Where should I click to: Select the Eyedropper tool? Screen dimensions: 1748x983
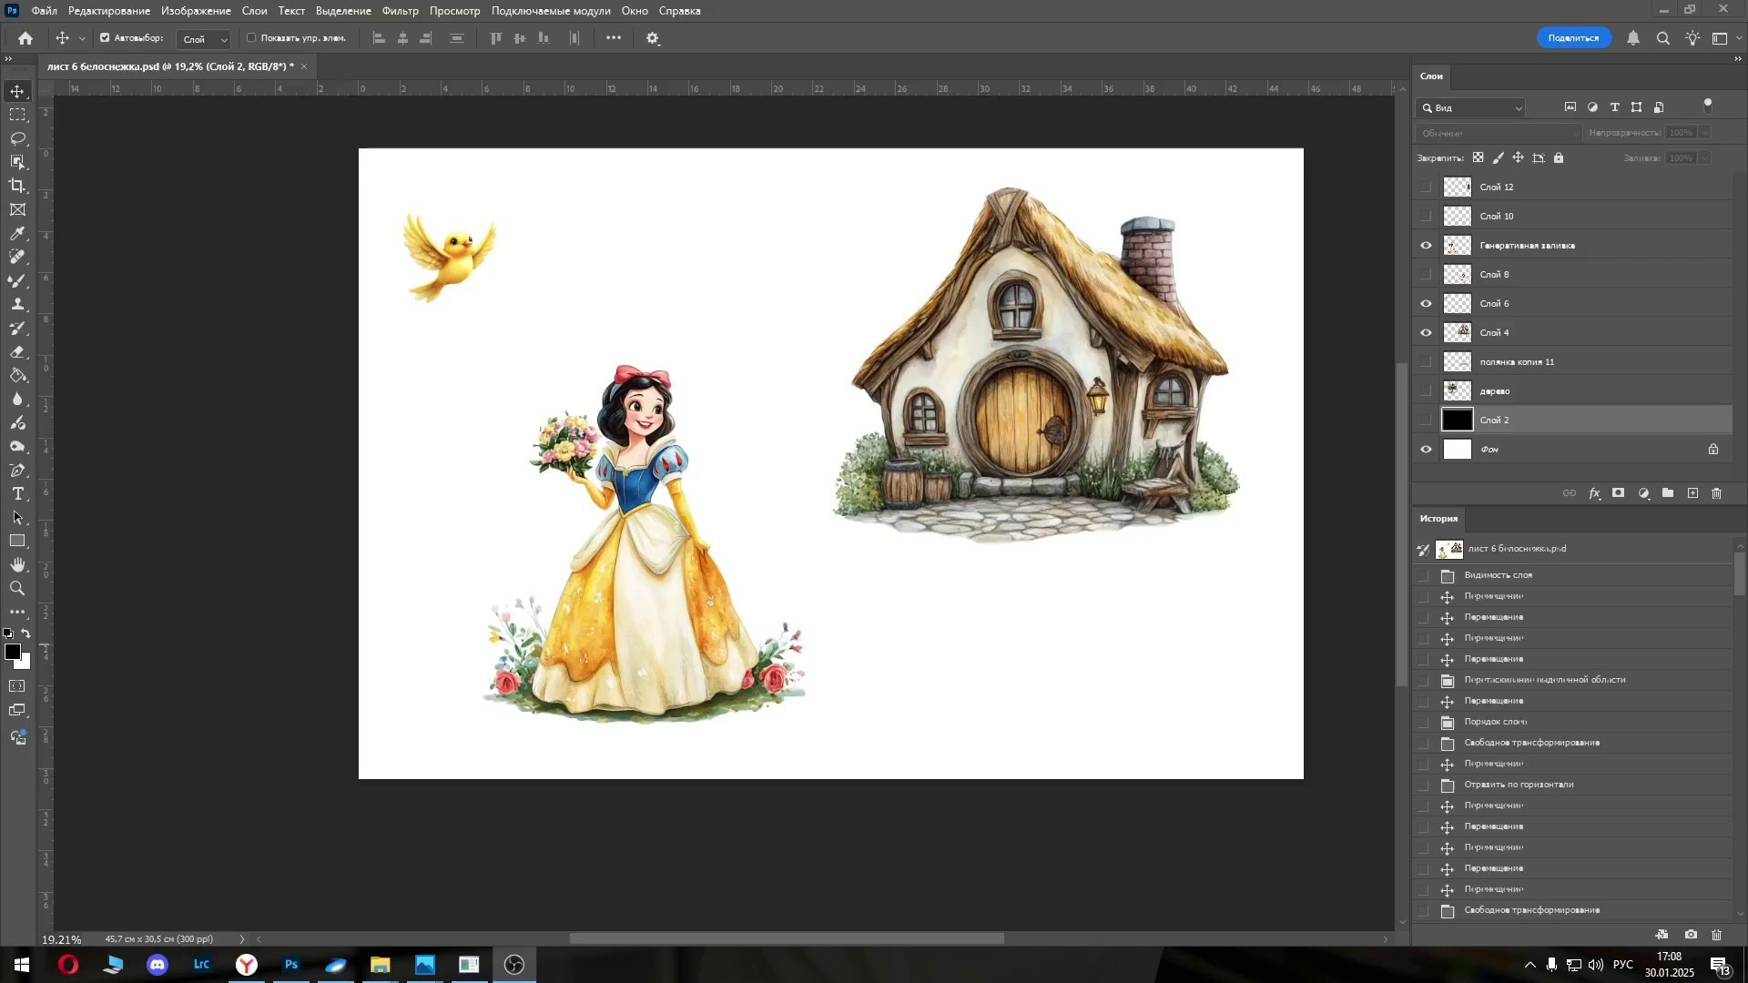tap(17, 234)
